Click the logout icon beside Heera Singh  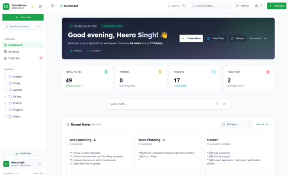[x=40, y=164]
